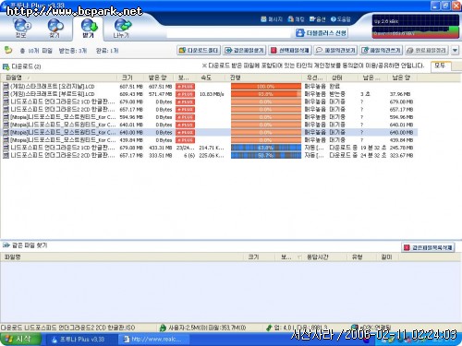Switch to 프루나 Plus v3.33 taskbar button
This screenshot has height=346, width=462.
point(80,340)
